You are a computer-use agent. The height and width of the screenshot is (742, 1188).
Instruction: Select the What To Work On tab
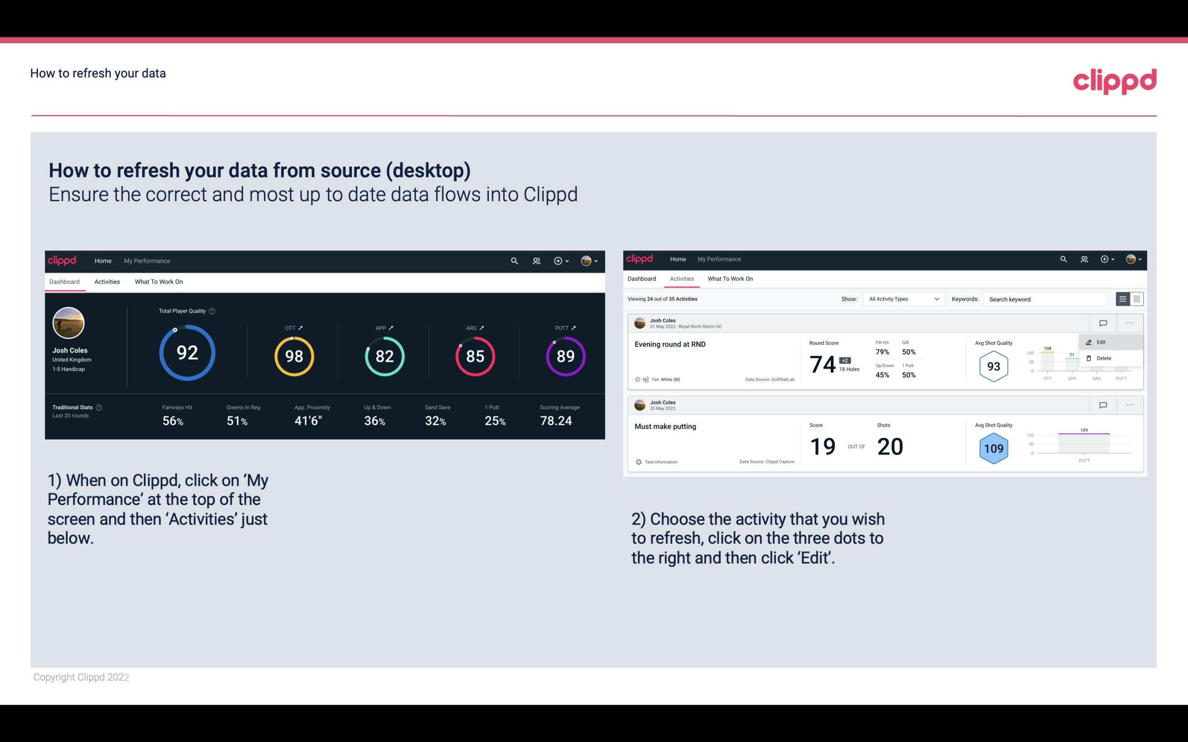[x=158, y=281]
